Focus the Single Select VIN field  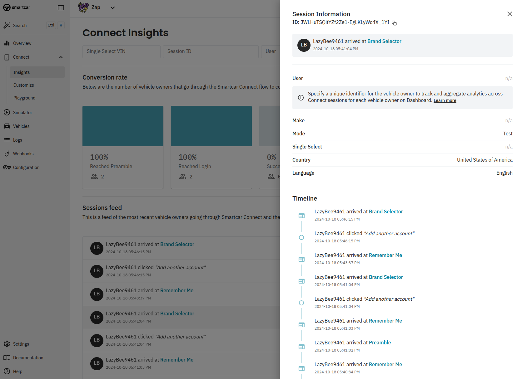point(122,51)
